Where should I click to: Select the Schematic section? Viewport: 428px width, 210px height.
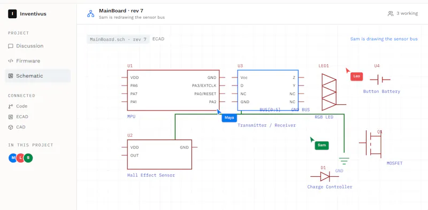(38, 76)
